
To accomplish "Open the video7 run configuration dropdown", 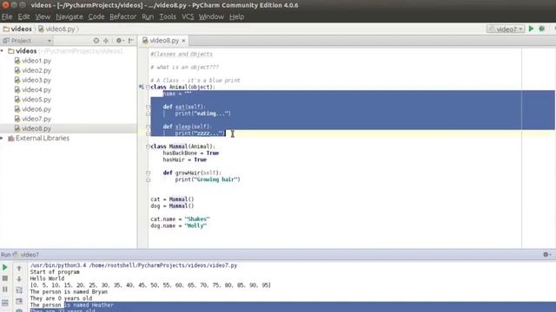I will (506, 29).
